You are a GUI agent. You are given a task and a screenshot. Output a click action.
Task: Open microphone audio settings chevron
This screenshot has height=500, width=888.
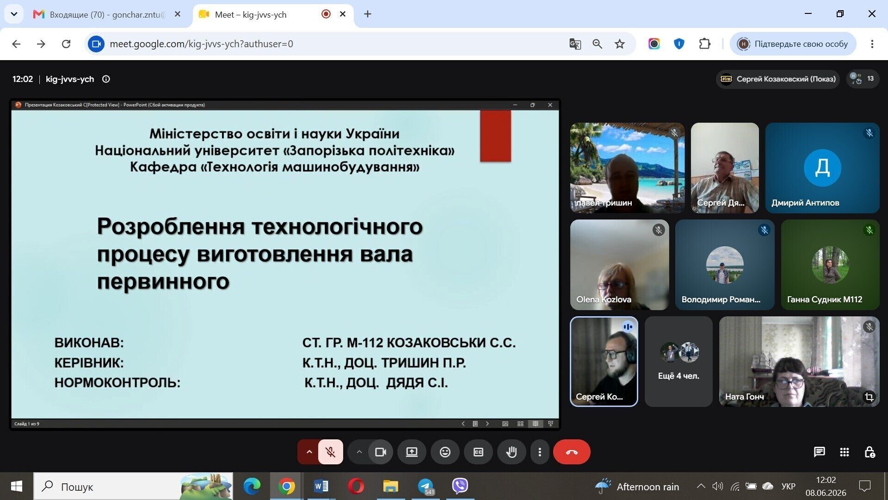pyautogui.click(x=309, y=452)
